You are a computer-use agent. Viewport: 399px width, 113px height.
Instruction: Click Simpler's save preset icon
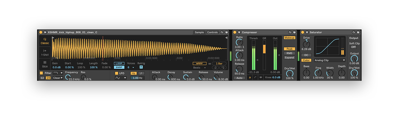tap(226, 32)
